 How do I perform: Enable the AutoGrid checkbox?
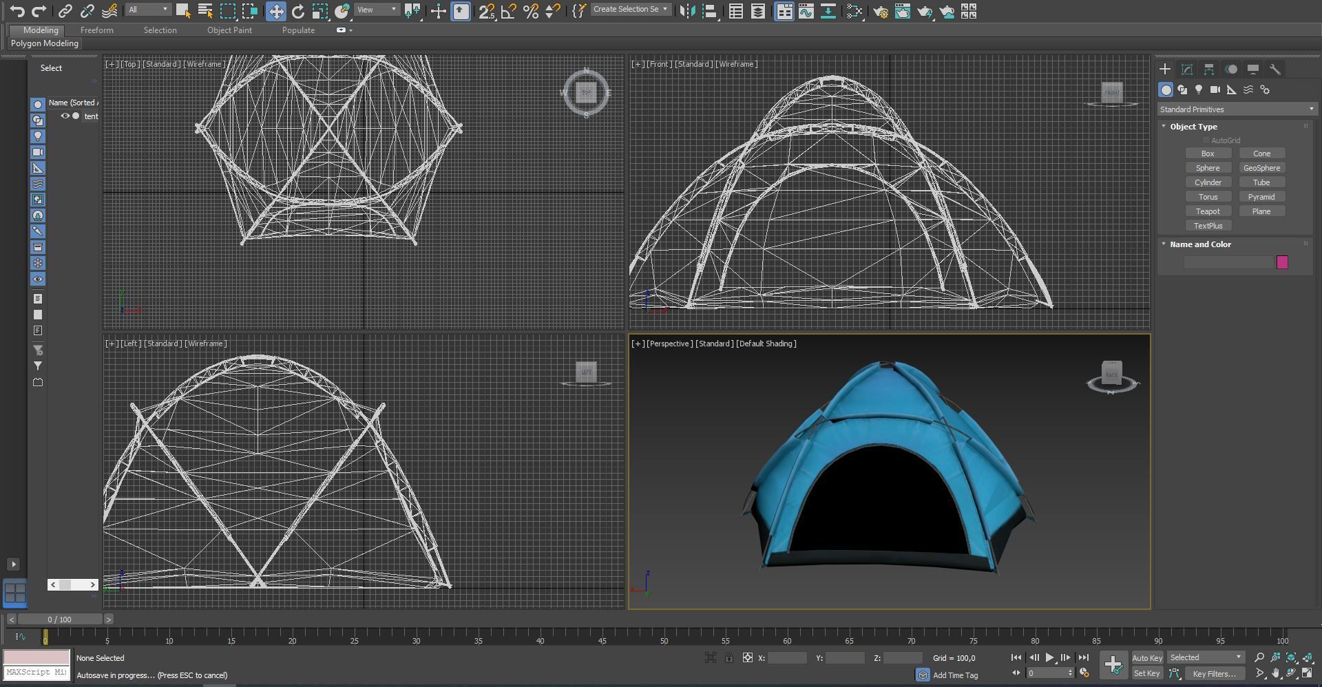(1206, 140)
